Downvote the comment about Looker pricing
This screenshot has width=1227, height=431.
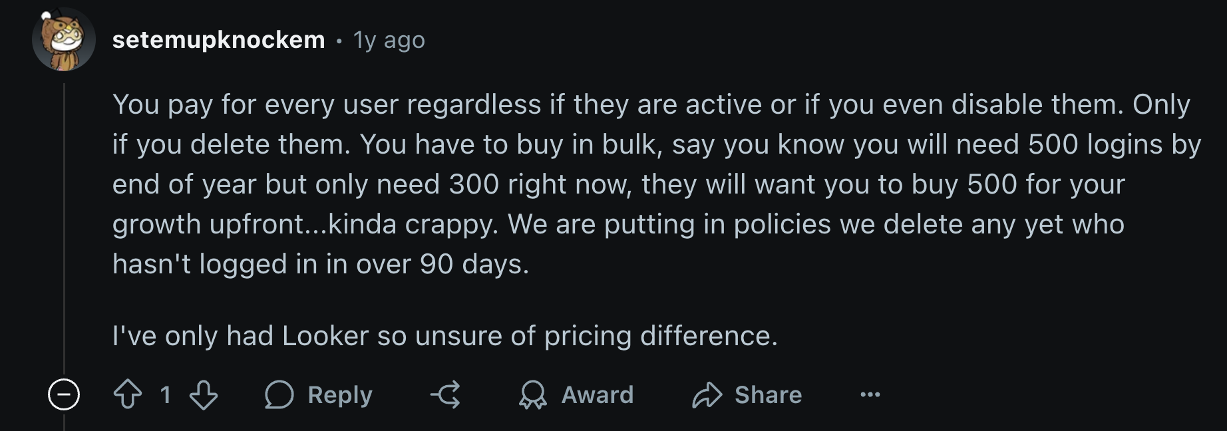click(x=204, y=394)
